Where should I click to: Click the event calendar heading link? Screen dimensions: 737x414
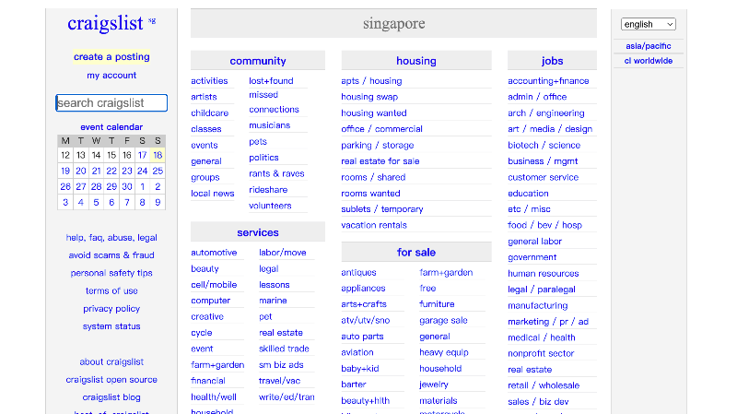click(111, 127)
